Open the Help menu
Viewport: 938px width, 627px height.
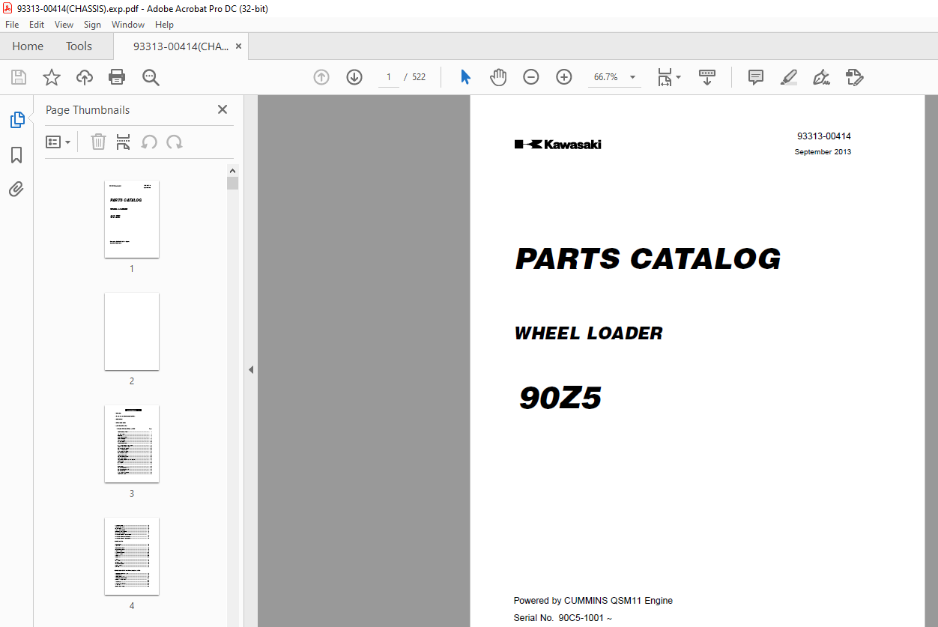[164, 25]
